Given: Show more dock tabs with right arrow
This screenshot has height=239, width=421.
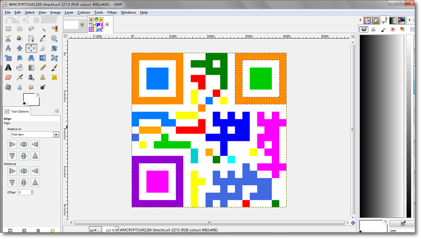Looking at the screenshot, I should (409, 20).
